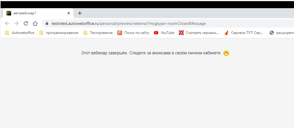The height and width of the screenshot is (128, 294).
Task: Expand the программирование bookmark folder
Action: pos(59,33)
